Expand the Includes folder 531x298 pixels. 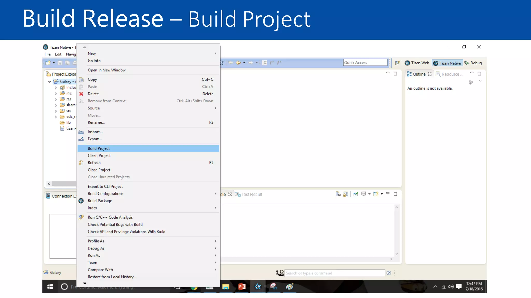tap(56, 88)
